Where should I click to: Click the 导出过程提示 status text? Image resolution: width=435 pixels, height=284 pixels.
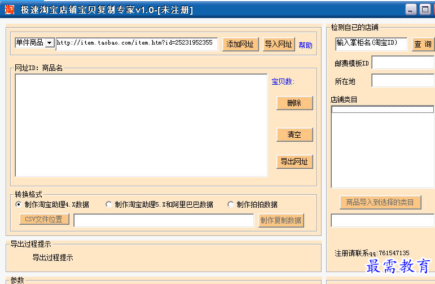tap(52, 257)
